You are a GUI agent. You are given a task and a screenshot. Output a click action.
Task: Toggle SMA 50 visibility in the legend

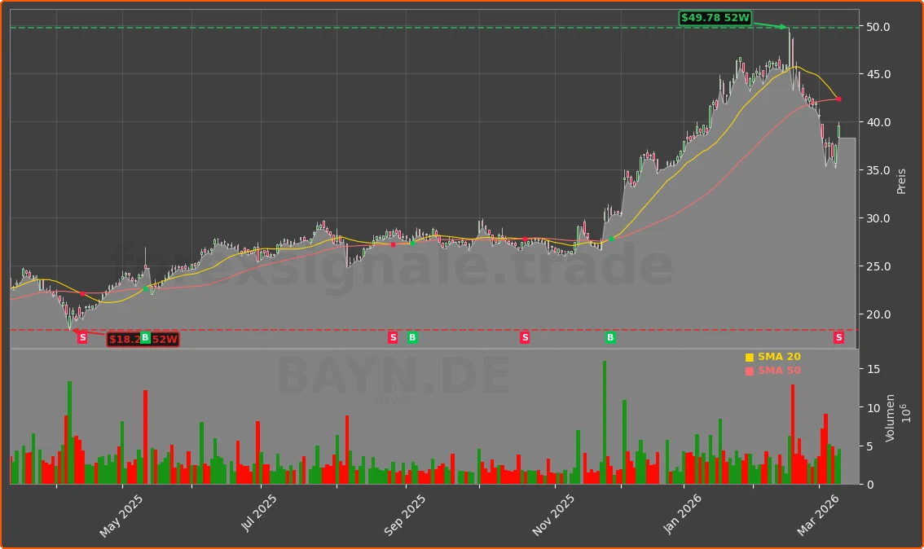776,370
